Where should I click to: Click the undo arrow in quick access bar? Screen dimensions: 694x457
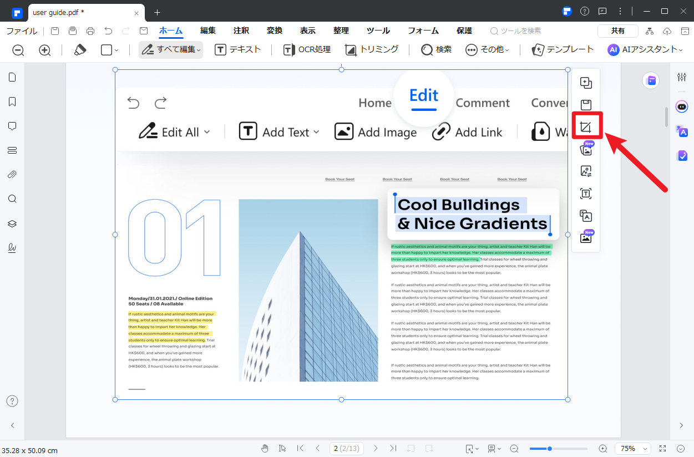pos(108,31)
